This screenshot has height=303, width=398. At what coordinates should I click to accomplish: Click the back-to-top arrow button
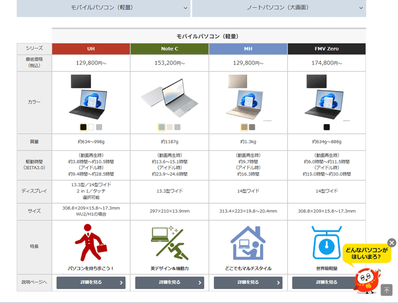pos(387,290)
